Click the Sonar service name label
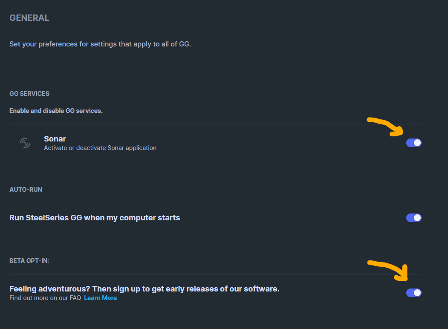This screenshot has height=329, width=448. click(55, 139)
